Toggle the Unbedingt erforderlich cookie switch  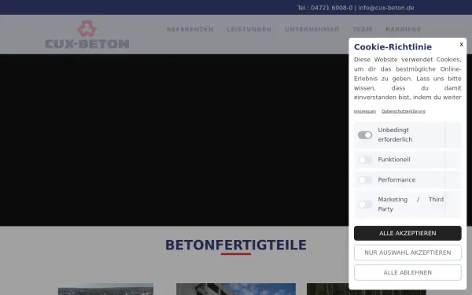(365, 135)
